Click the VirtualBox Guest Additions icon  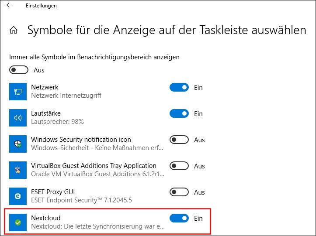point(18,170)
